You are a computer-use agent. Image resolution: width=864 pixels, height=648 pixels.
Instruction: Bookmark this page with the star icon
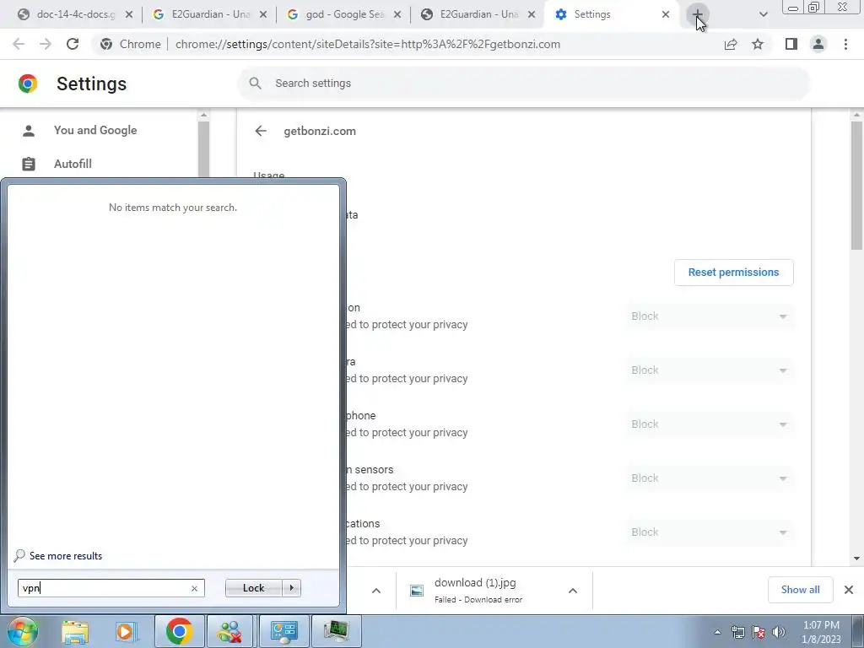pyautogui.click(x=758, y=44)
